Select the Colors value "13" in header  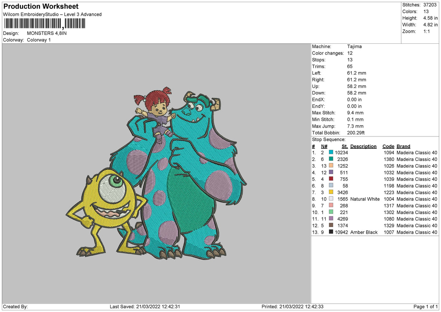click(425, 11)
